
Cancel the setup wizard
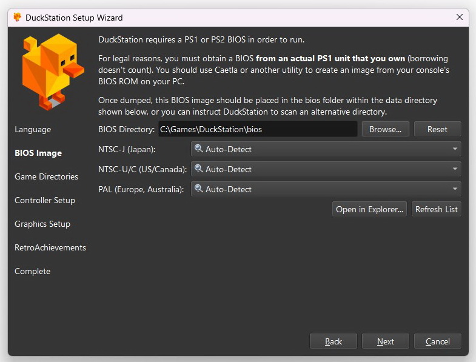tap(437, 341)
